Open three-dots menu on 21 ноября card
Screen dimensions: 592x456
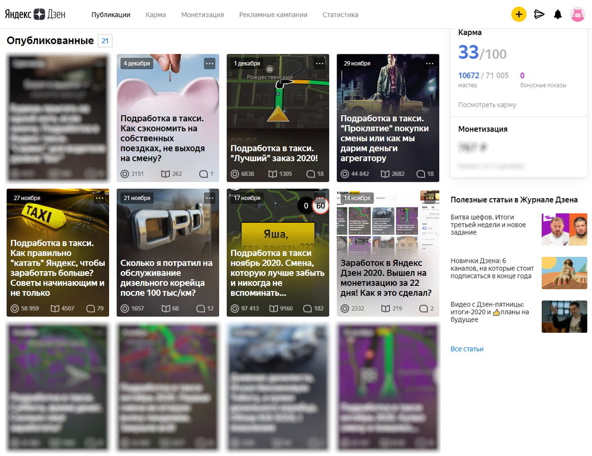tap(210, 198)
